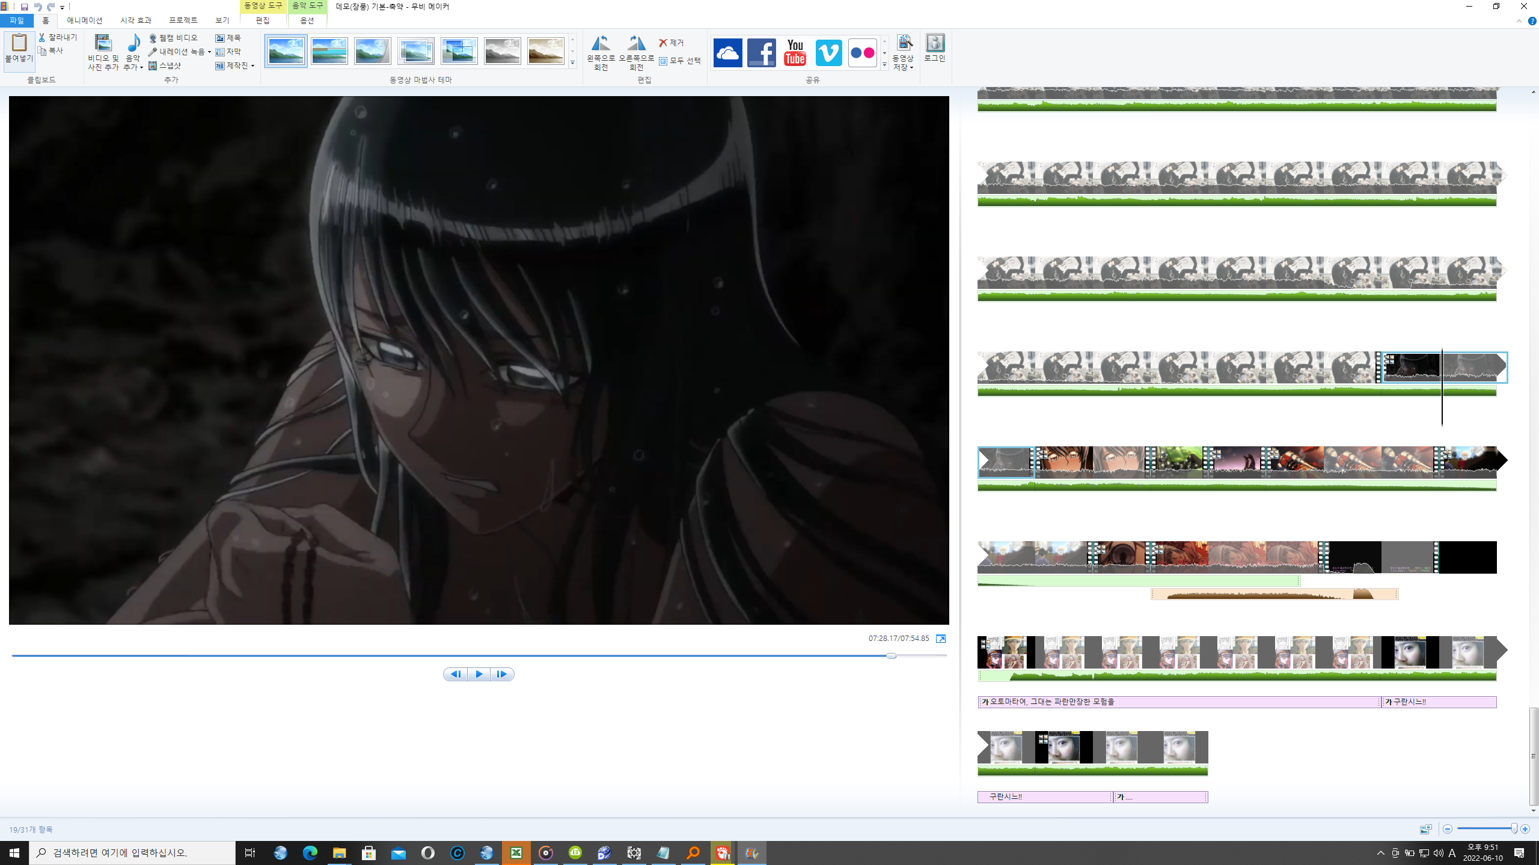Open Excel from the taskbar
1539x865 pixels.
point(516,853)
